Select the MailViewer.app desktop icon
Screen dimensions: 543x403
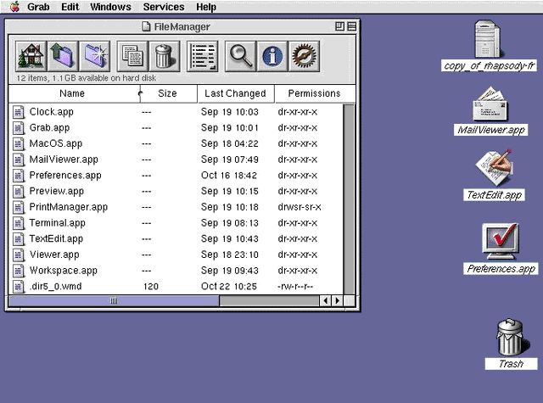(x=490, y=104)
